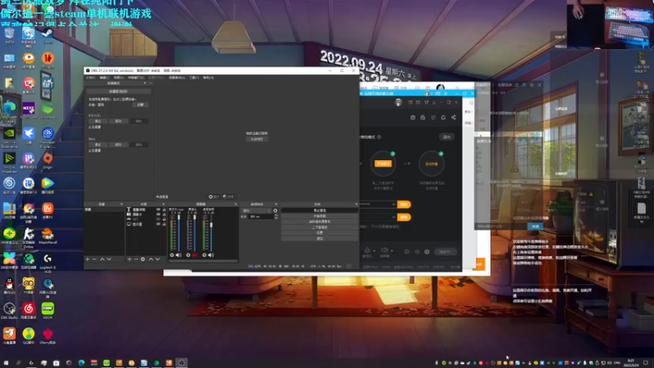654x368 pixels.
Task: Mute the first audio mixer channel speaker
Action: point(178,255)
